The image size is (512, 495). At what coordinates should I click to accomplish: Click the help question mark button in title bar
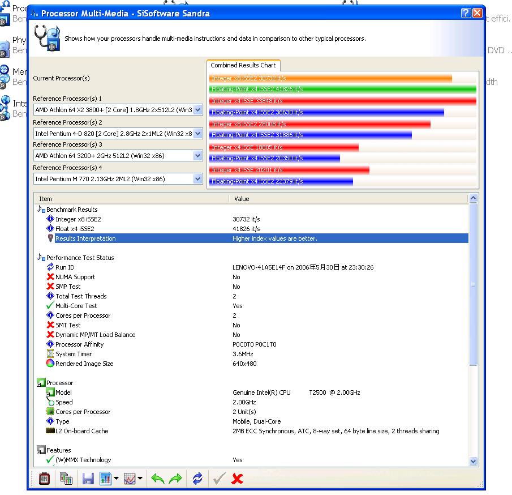466,13
